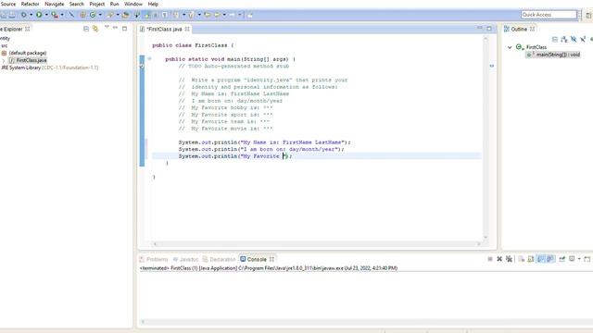Close the FirstClass.java editor tab
Image resolution: width=593 pixels, height=333 pixels.
[187, 29]
